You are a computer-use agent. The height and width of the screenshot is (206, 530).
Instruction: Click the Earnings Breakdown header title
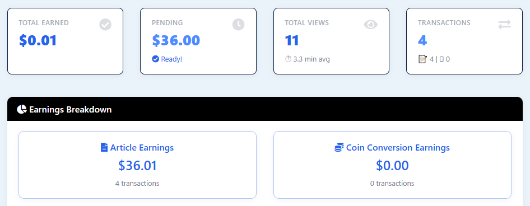pos(70,110)
